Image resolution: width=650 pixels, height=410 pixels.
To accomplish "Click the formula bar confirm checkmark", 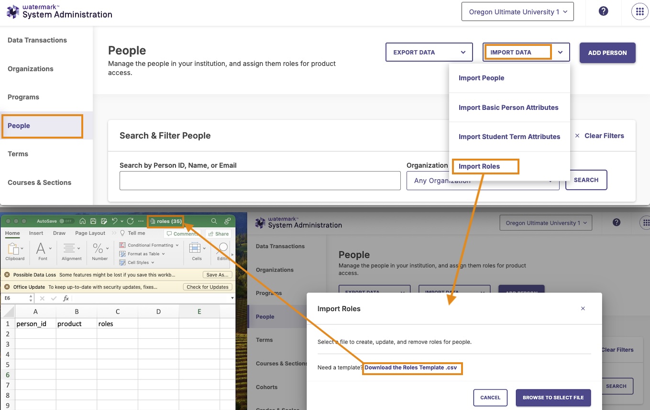I will click(x=54, y=298).
